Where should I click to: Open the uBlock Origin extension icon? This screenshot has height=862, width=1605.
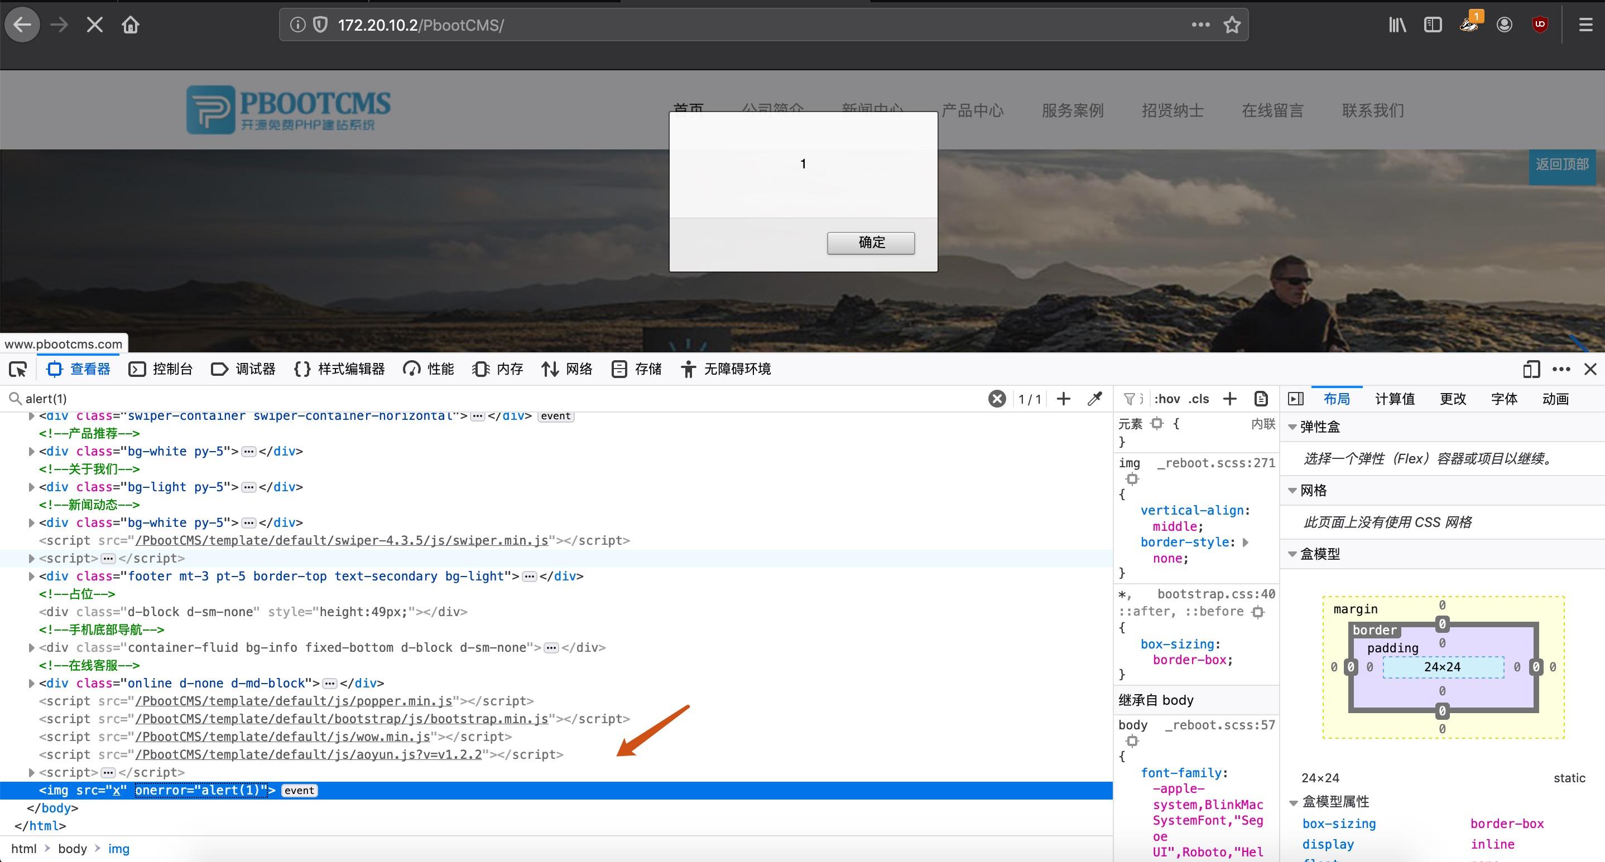coord(1539,25)
